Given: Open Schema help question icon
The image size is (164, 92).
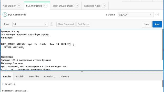Looking at the screenshot, I should 157,15.
